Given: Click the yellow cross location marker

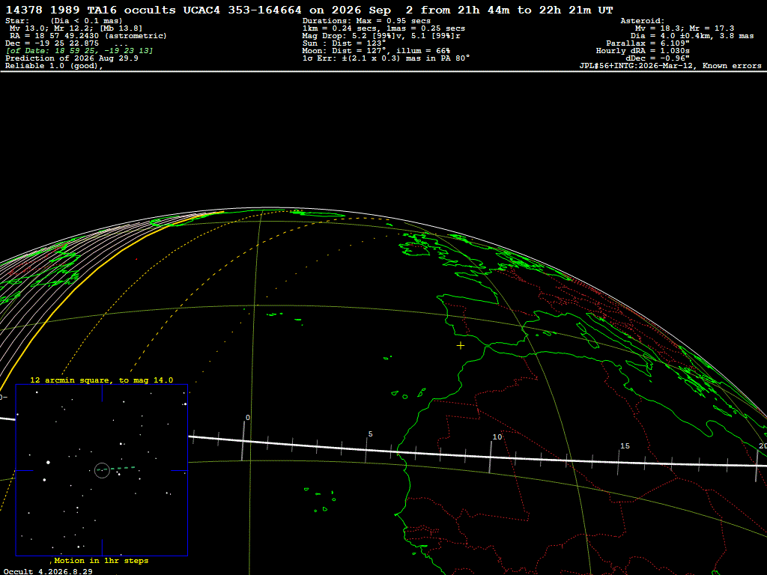Looking at the screenshot, I should (x=461, y=346).
